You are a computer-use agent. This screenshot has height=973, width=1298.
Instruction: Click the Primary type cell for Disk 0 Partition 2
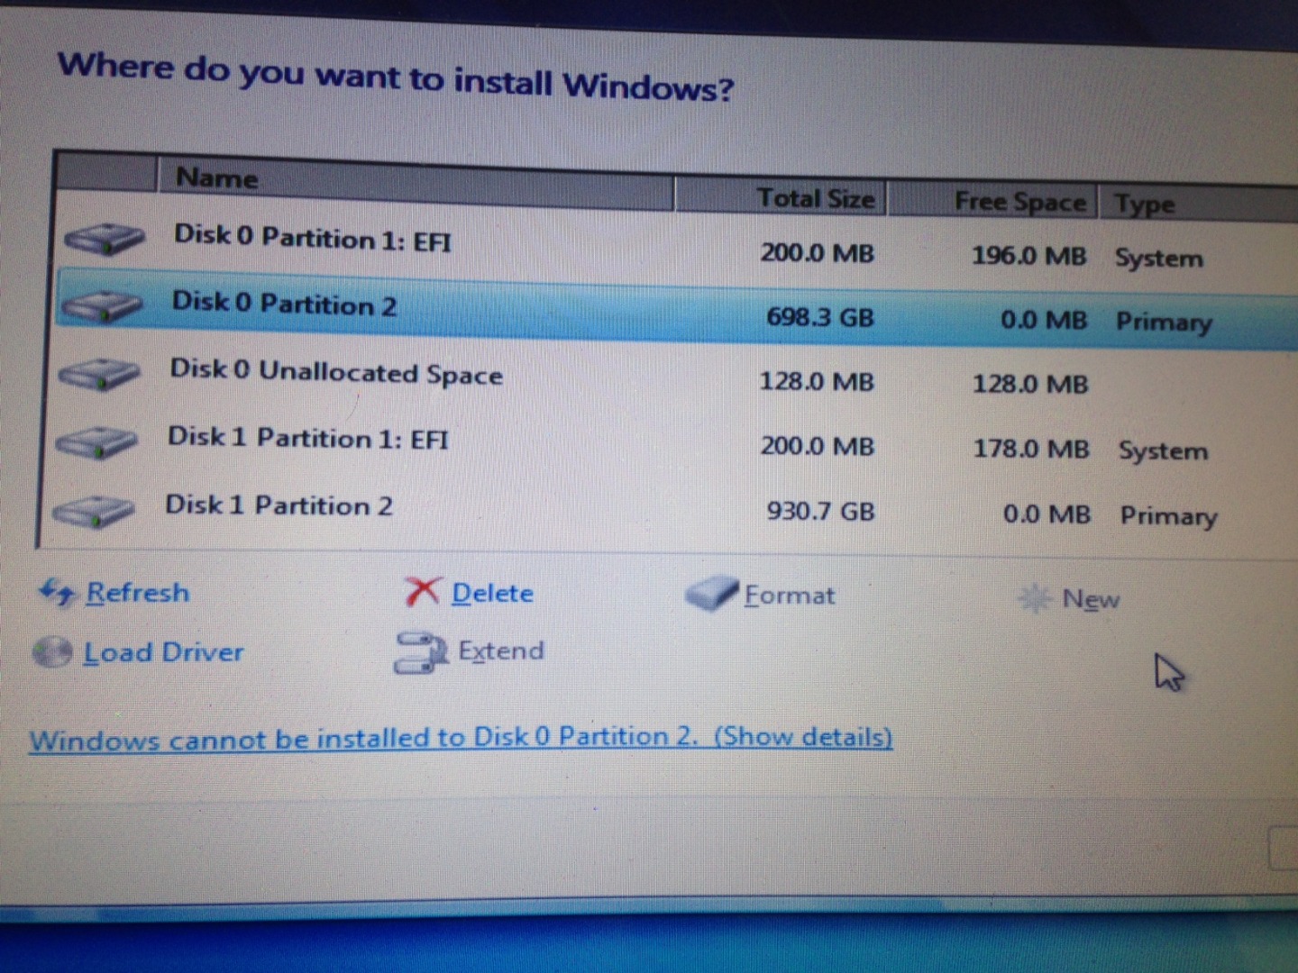(x=1164, y=323)
